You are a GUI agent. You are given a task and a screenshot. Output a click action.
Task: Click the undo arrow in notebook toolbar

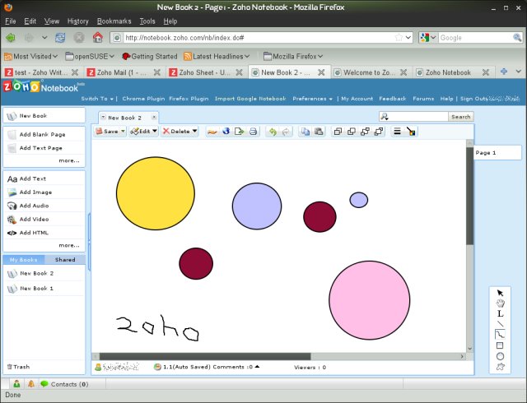click(273, 132)
